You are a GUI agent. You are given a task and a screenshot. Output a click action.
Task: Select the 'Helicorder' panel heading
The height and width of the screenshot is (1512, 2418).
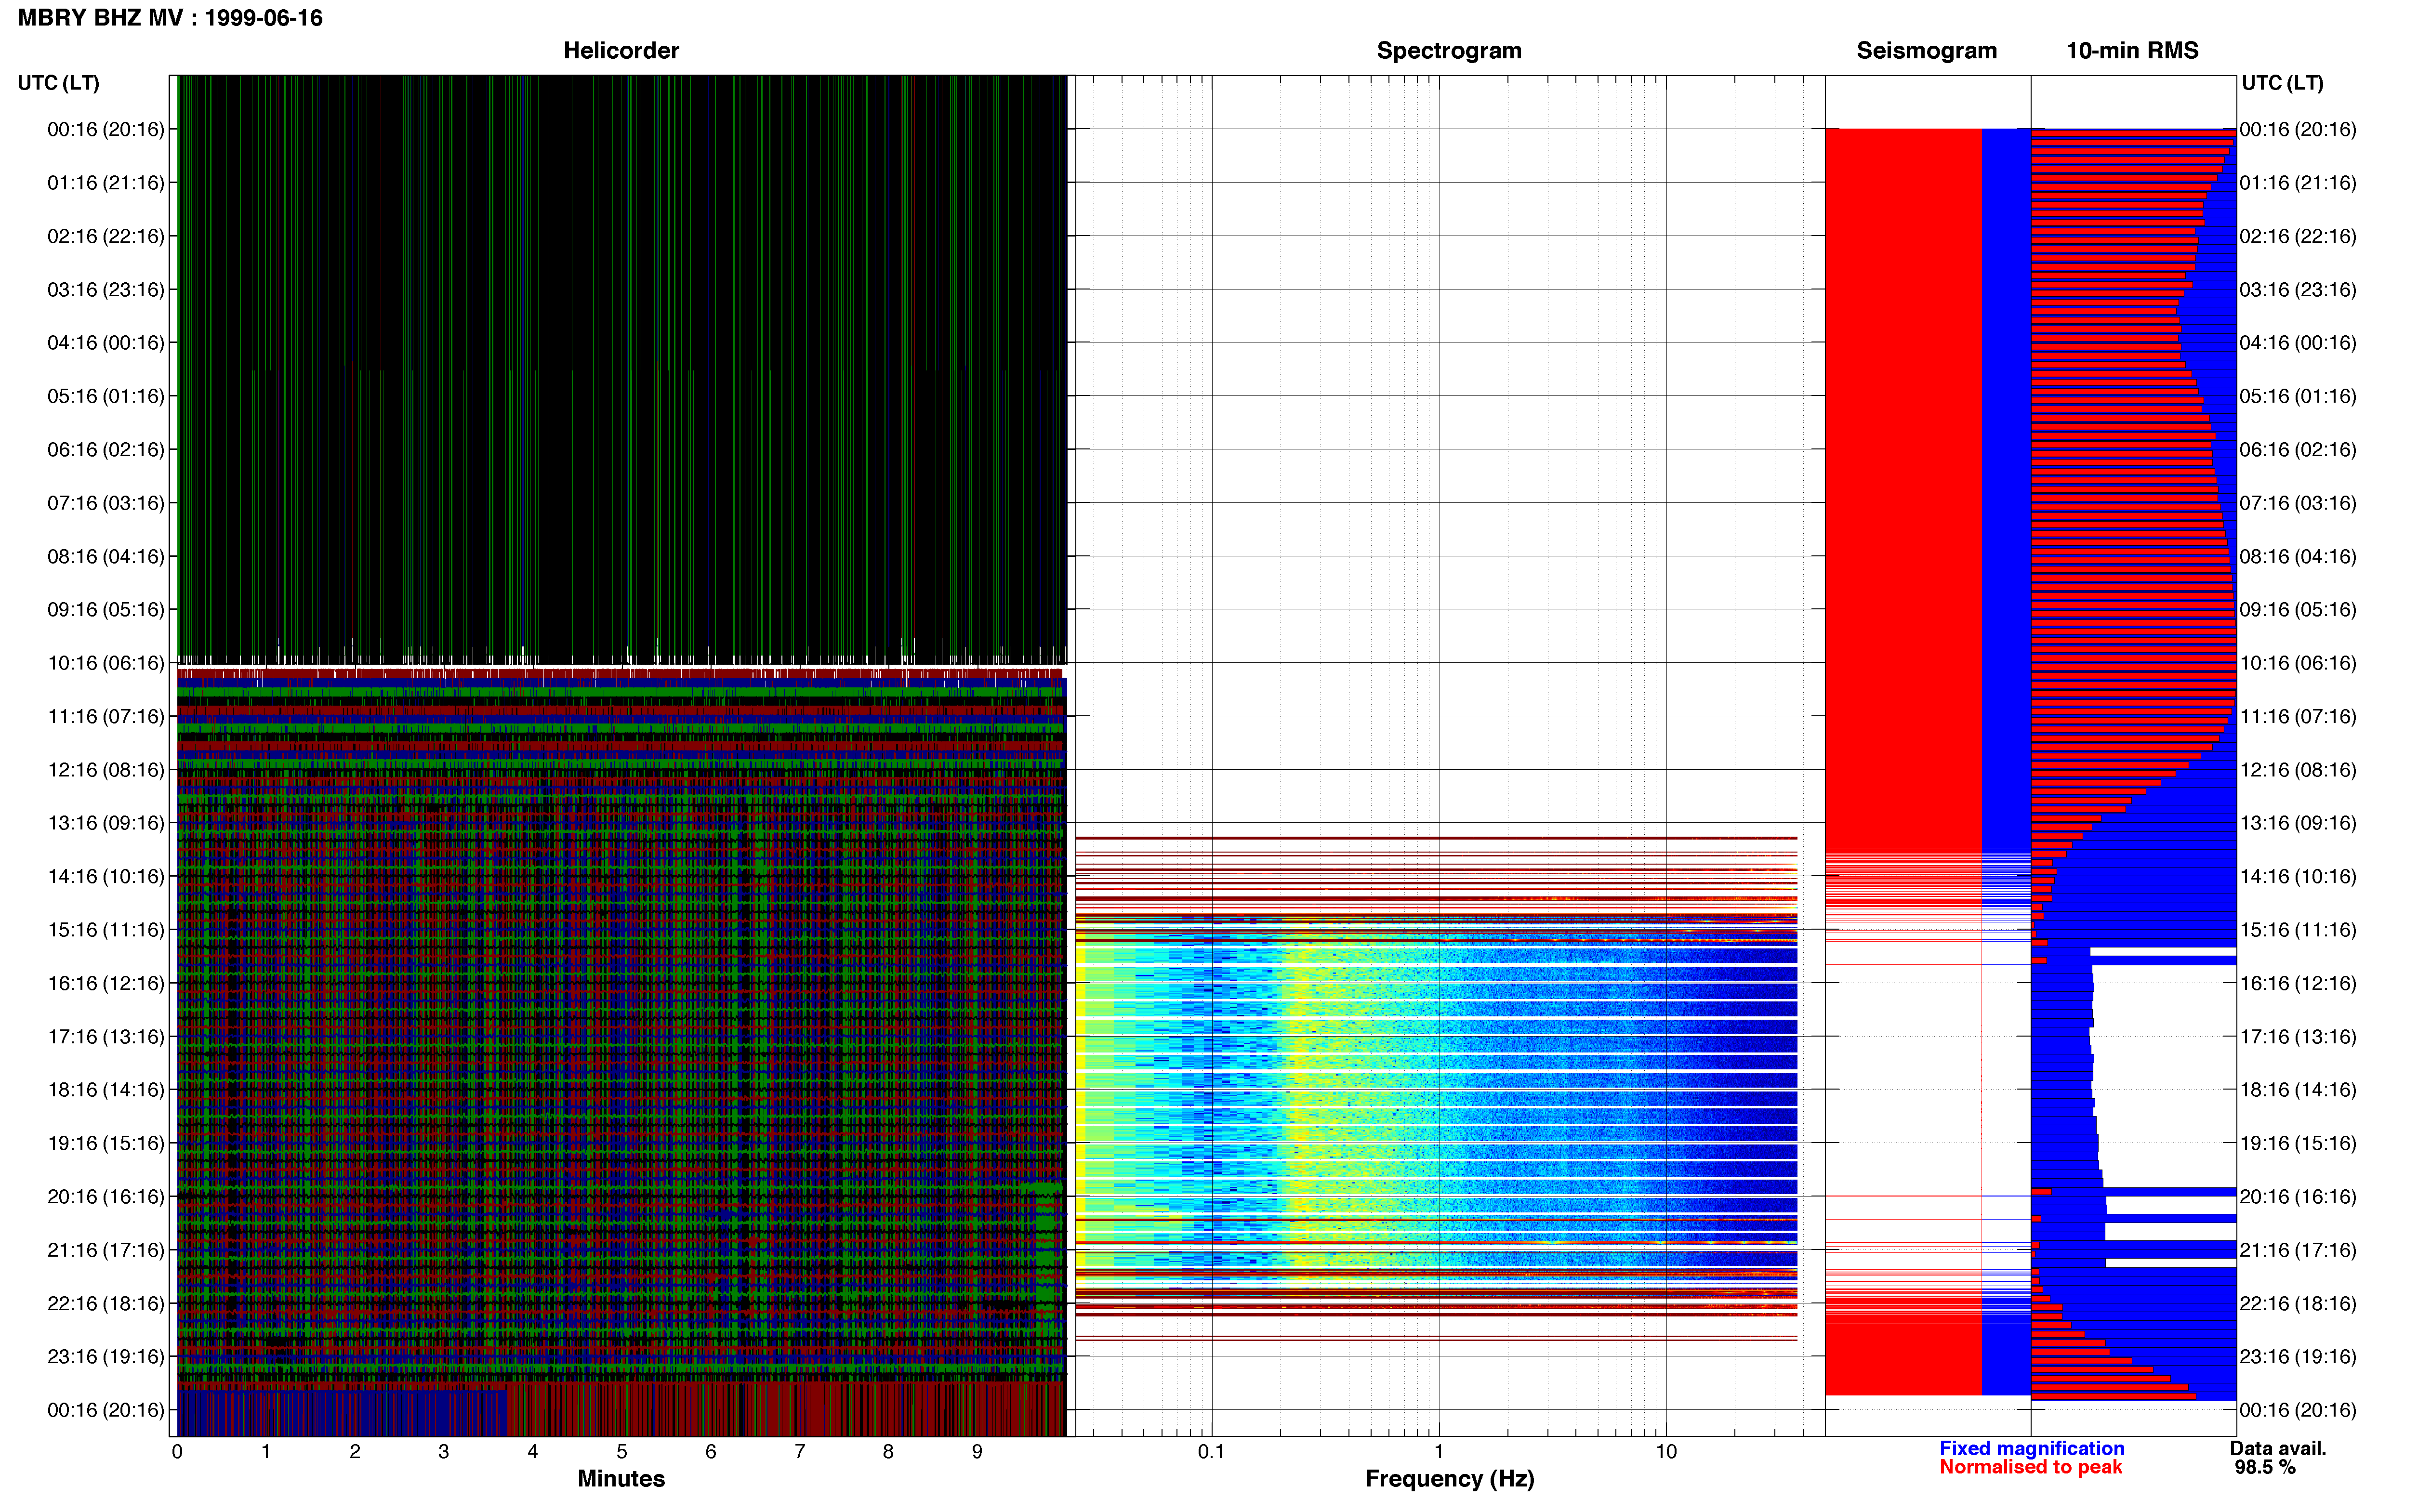click(x=621, y=50)
